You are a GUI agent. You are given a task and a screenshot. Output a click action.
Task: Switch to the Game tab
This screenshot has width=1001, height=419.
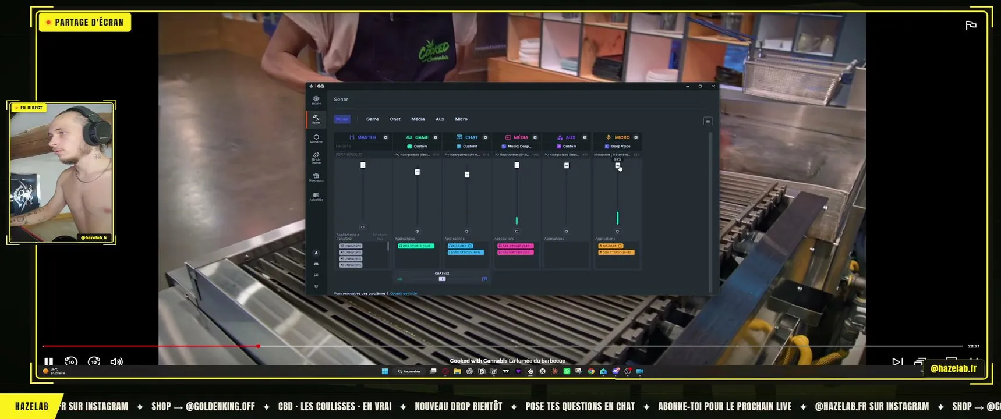(x=373, y=119)
